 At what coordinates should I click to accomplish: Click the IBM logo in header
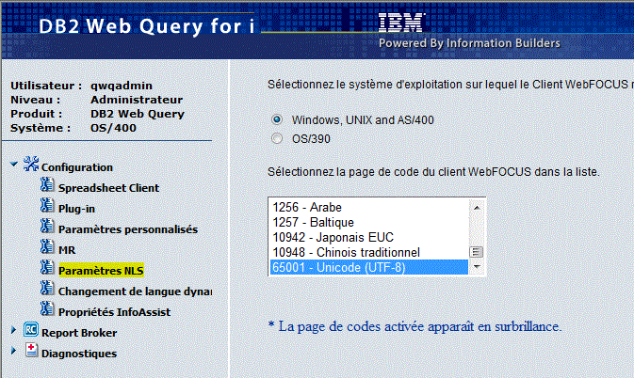[401, 23]
